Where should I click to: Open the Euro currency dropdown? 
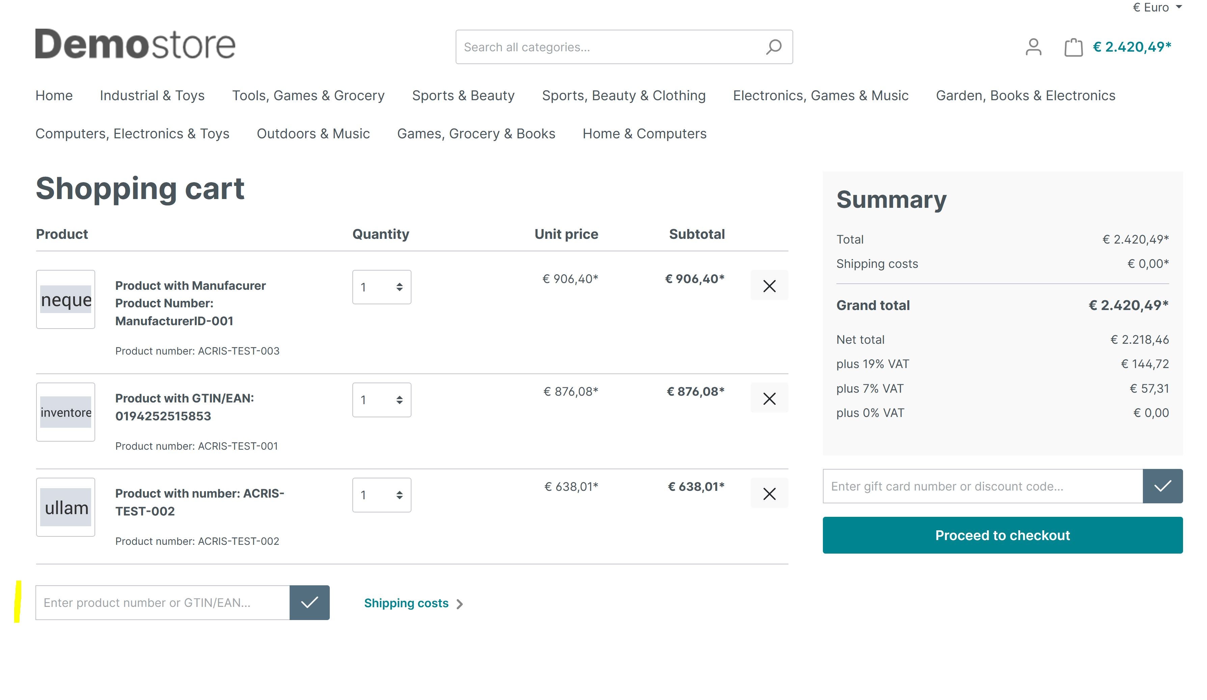click(x=1157, y=7)
